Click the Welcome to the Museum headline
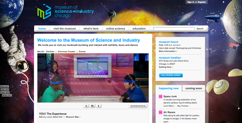 (89, 40)
